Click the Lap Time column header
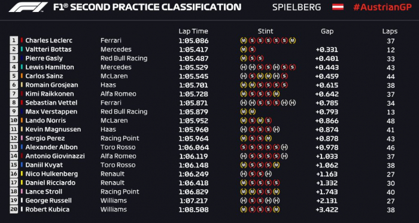The width and height of the screenshot is (419, 223). (x=193, y=32)
